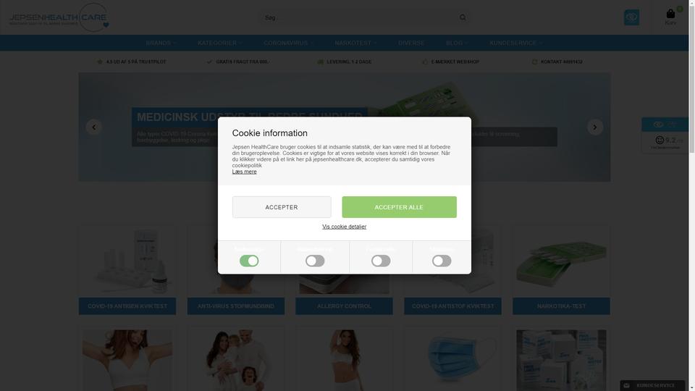
Task: Expand the KATEGORIER dropdown menu
Action: (x=220, y=43)
